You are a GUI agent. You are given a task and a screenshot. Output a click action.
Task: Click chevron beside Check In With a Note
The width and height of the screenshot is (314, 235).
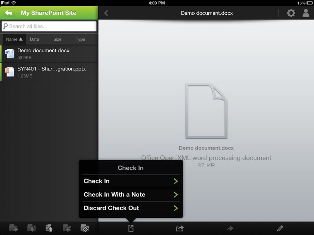(x=176, y=195)
